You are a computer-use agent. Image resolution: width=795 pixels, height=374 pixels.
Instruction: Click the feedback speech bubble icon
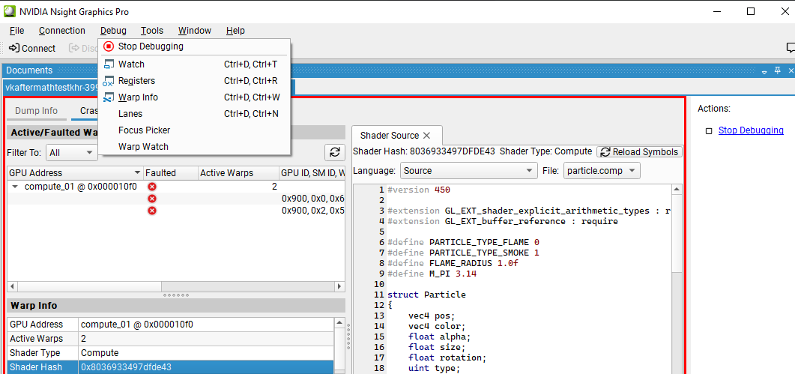coord(791,48)
